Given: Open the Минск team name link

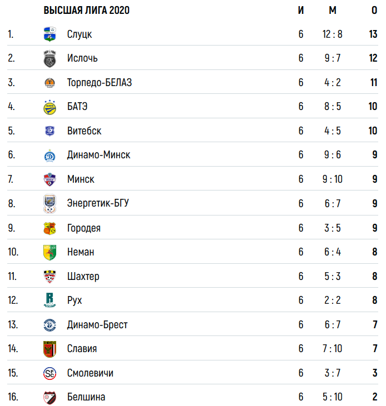Looking at the screenshot, I should pyautogui.click(x=81, y=179).
